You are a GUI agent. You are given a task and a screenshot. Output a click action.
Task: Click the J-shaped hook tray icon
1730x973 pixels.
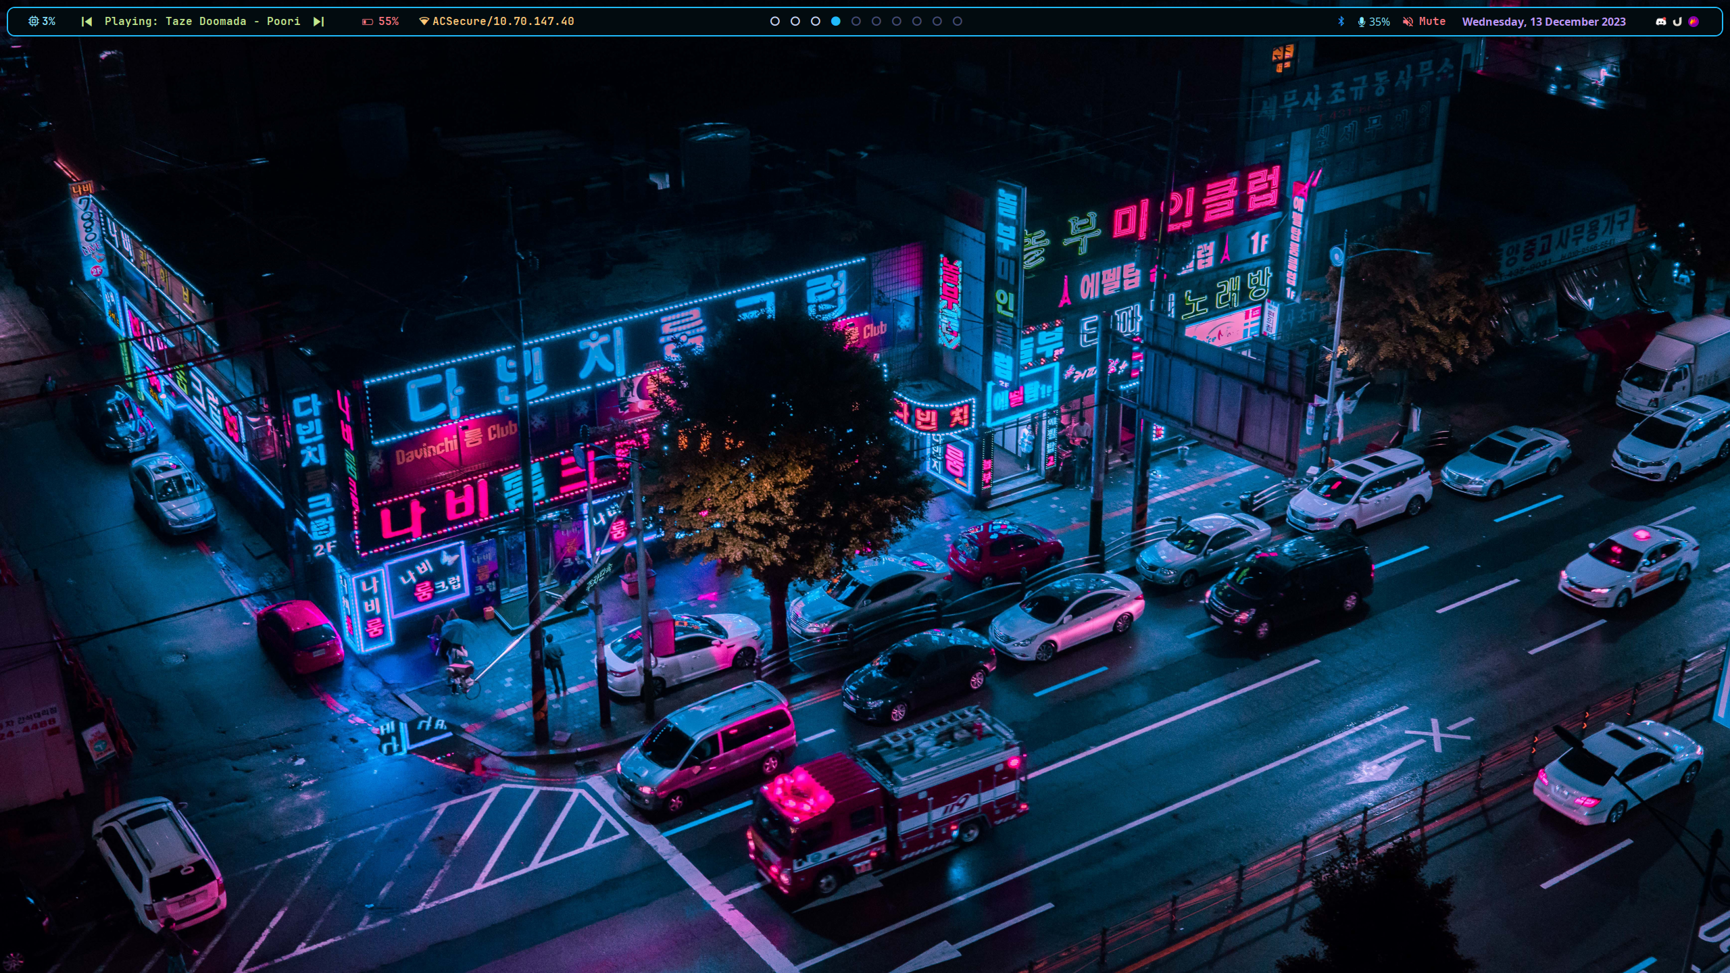(1677, 22)
